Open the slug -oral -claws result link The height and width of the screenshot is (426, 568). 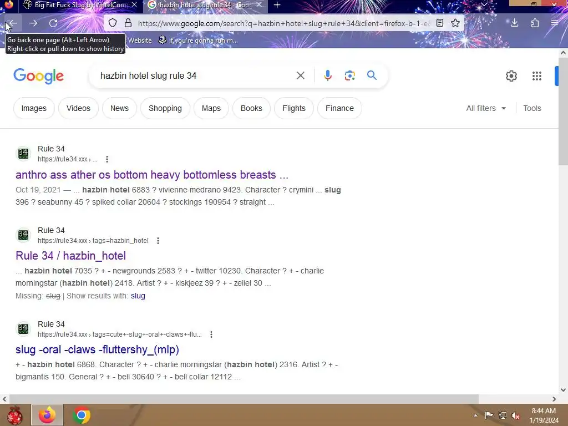tap(97, 349)
